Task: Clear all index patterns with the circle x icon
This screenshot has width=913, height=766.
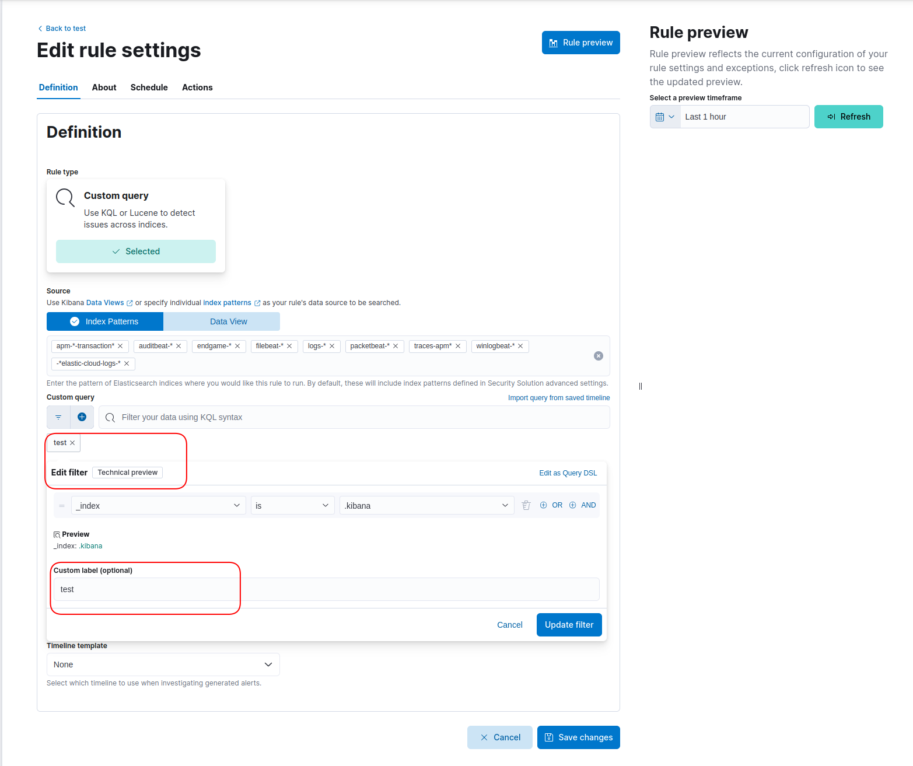Action: [x=598, y=356]
